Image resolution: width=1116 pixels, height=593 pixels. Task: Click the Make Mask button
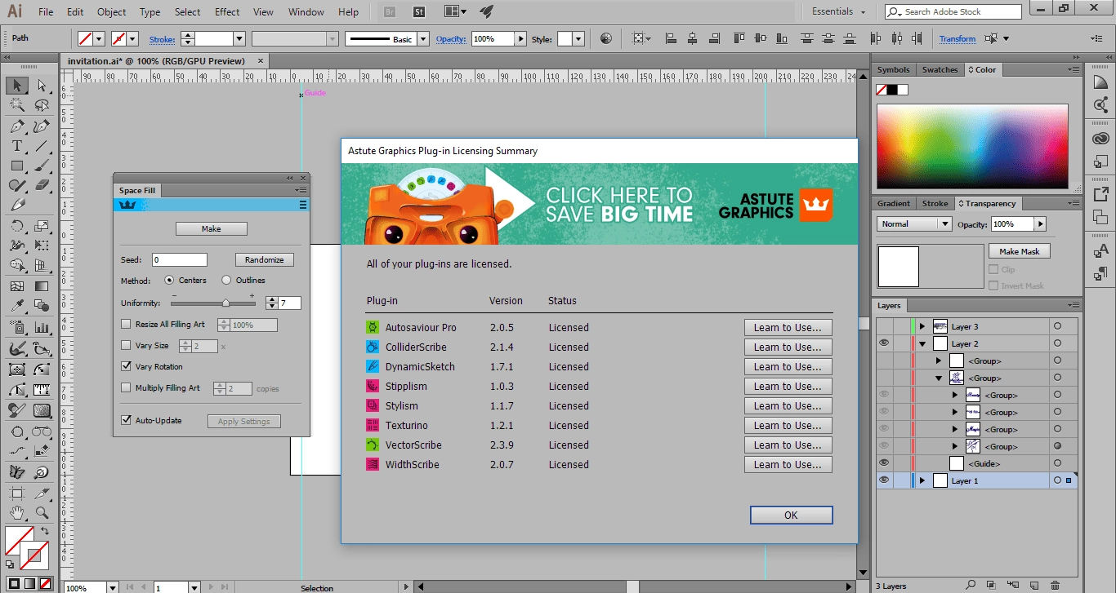[x=1019, y=251]
